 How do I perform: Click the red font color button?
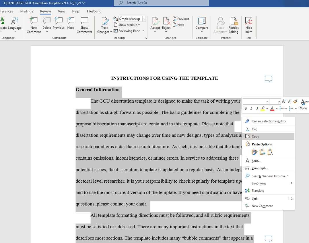[x=272, y=108]
